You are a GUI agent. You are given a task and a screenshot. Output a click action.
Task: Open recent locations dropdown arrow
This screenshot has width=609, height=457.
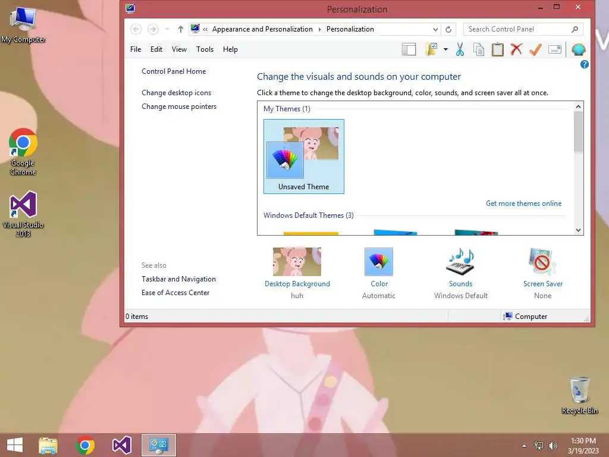point(167,29)
